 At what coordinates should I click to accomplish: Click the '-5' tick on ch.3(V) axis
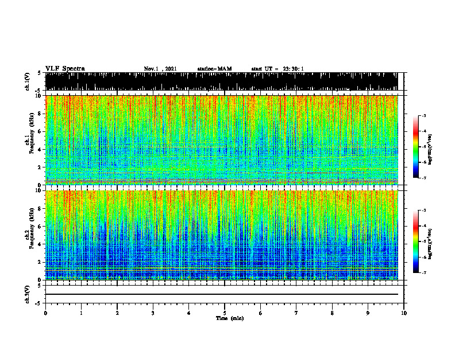coord(38,303)
